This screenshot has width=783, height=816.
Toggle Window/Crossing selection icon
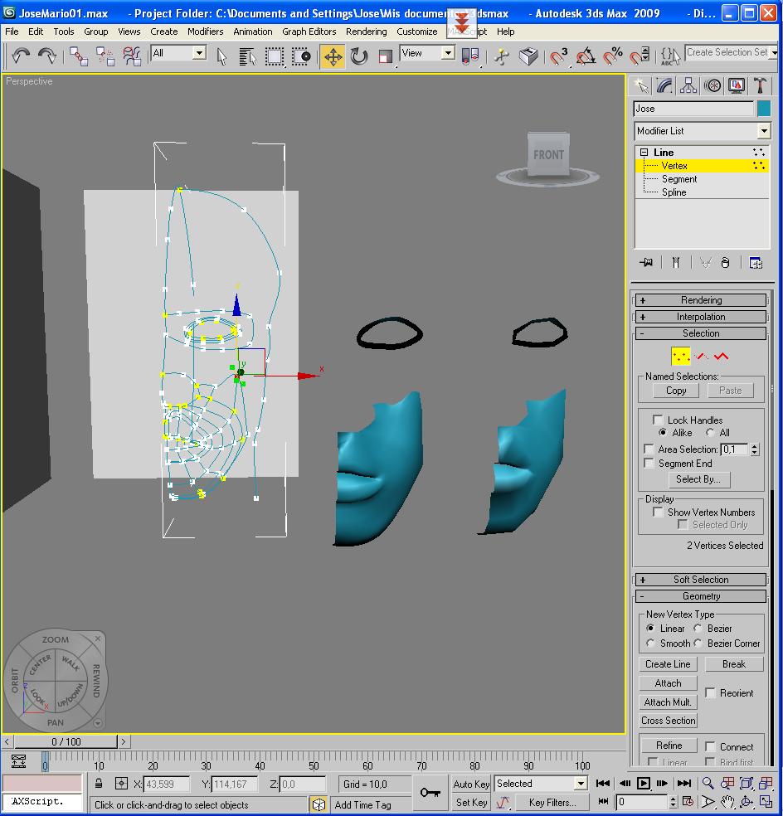(x=301, y=56)
